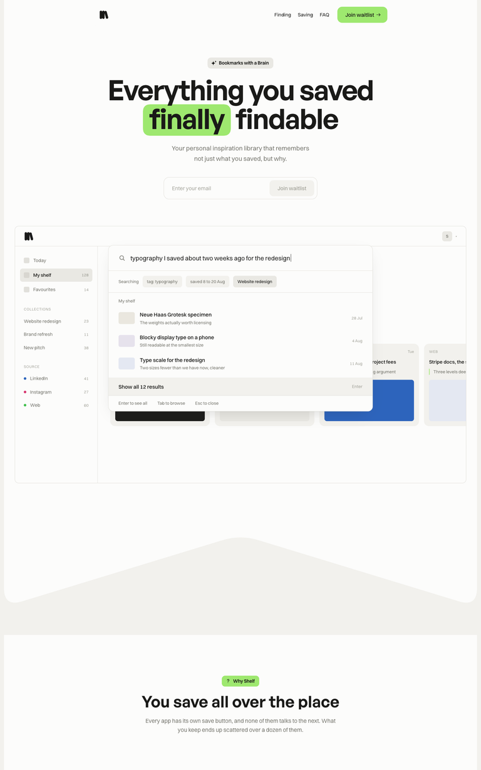Screen dimensions: 481x770
Task: Click thumbnail of Blocky display type result
Action: coord(127,341)
